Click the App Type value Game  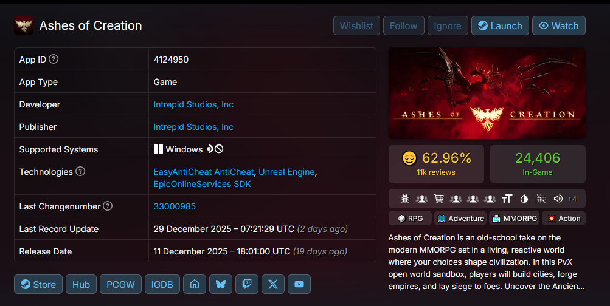[x=165, y=82]
